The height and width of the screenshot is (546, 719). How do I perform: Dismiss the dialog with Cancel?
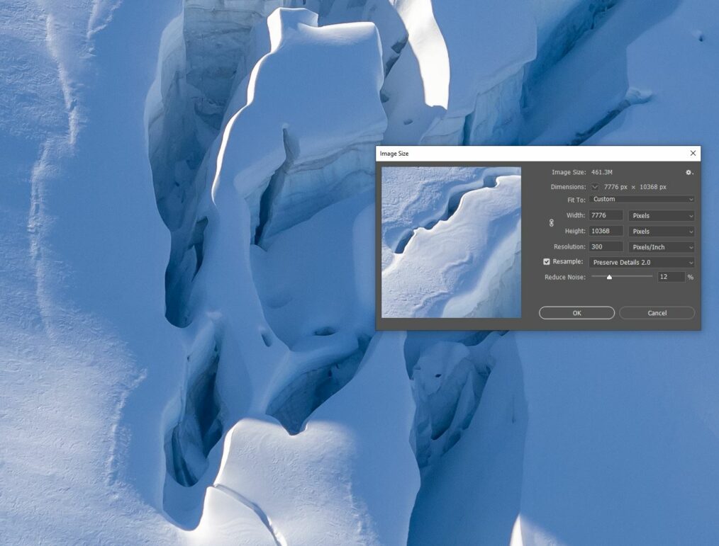657,312
